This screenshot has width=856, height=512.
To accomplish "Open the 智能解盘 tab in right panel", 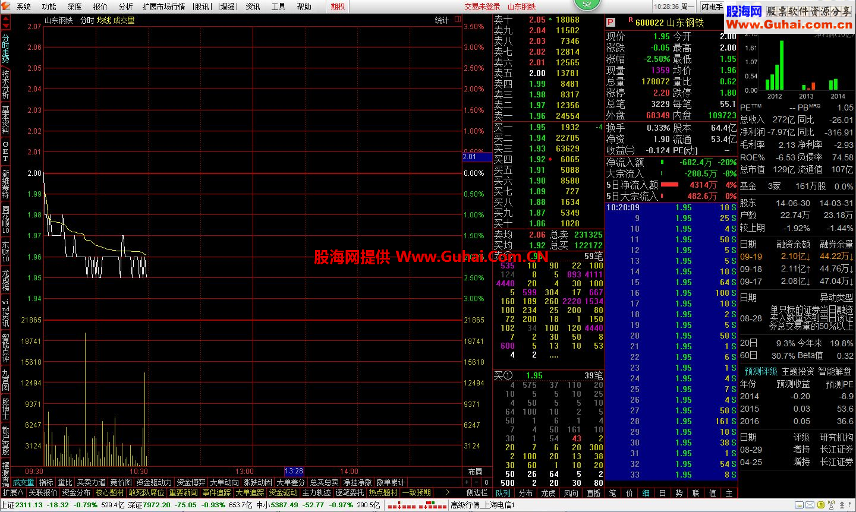I will pos(835,371).
